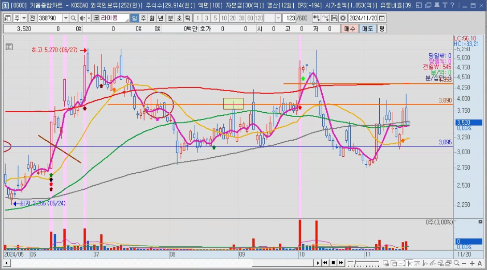Click the play forward playback button
The width and height of the screenshot is (487, 270).
318,263
